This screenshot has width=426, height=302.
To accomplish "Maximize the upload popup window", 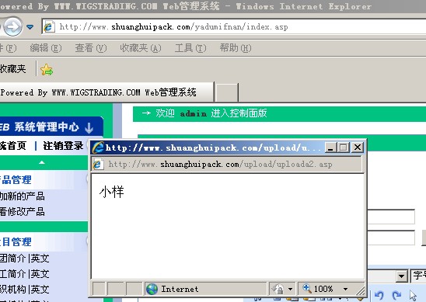I will 344,148.
